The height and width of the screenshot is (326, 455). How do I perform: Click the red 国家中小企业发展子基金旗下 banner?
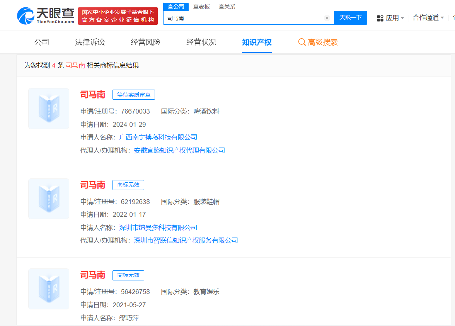pos(118,16)
